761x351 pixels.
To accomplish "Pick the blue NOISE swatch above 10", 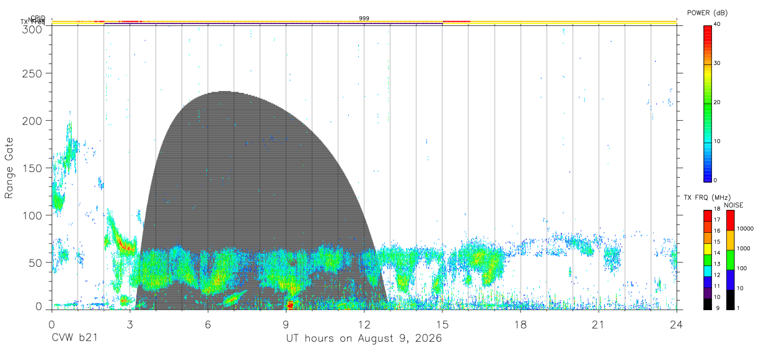I will tap(730, 280).
